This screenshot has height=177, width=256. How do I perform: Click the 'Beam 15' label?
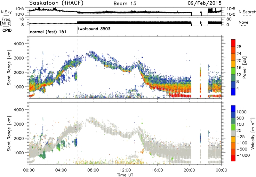[125, 4]
